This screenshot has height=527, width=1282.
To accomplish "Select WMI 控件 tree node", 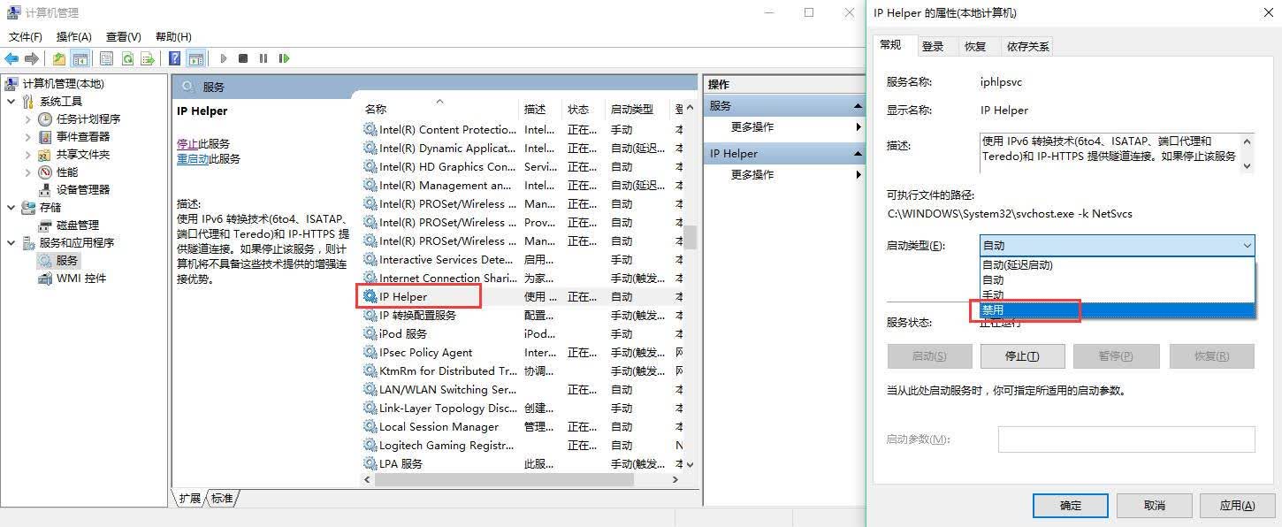I will point(81,278).
